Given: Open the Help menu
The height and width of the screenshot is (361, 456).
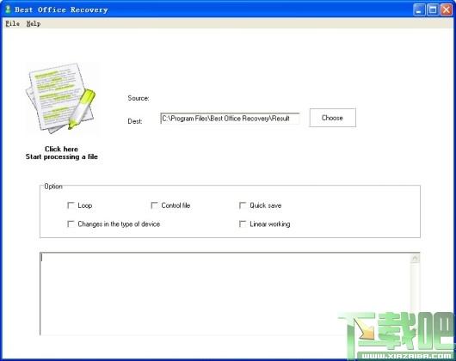Looking at the screenshot, I should (34, 23).
